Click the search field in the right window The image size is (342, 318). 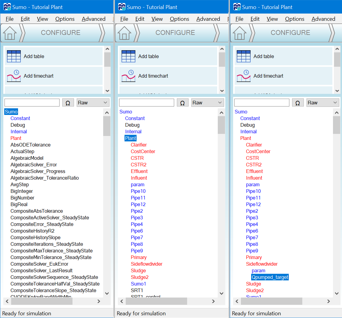tap(262, 103)
